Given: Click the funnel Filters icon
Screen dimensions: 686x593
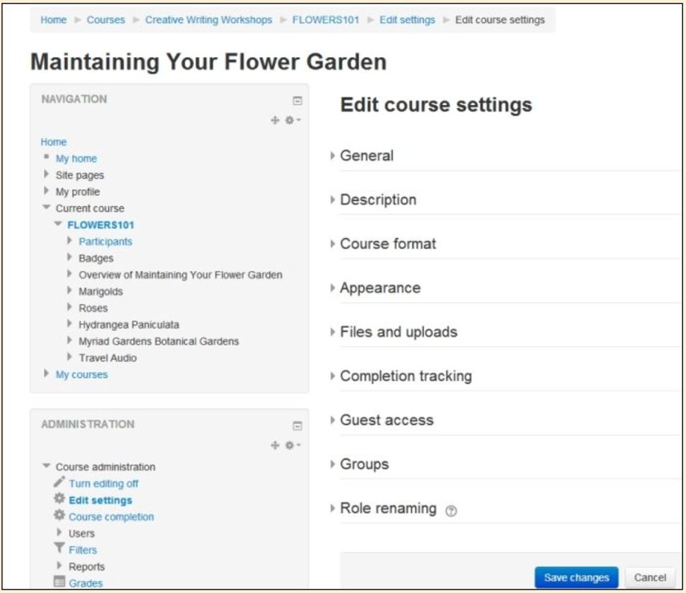Looking at the screenshot, I should 59,548.
